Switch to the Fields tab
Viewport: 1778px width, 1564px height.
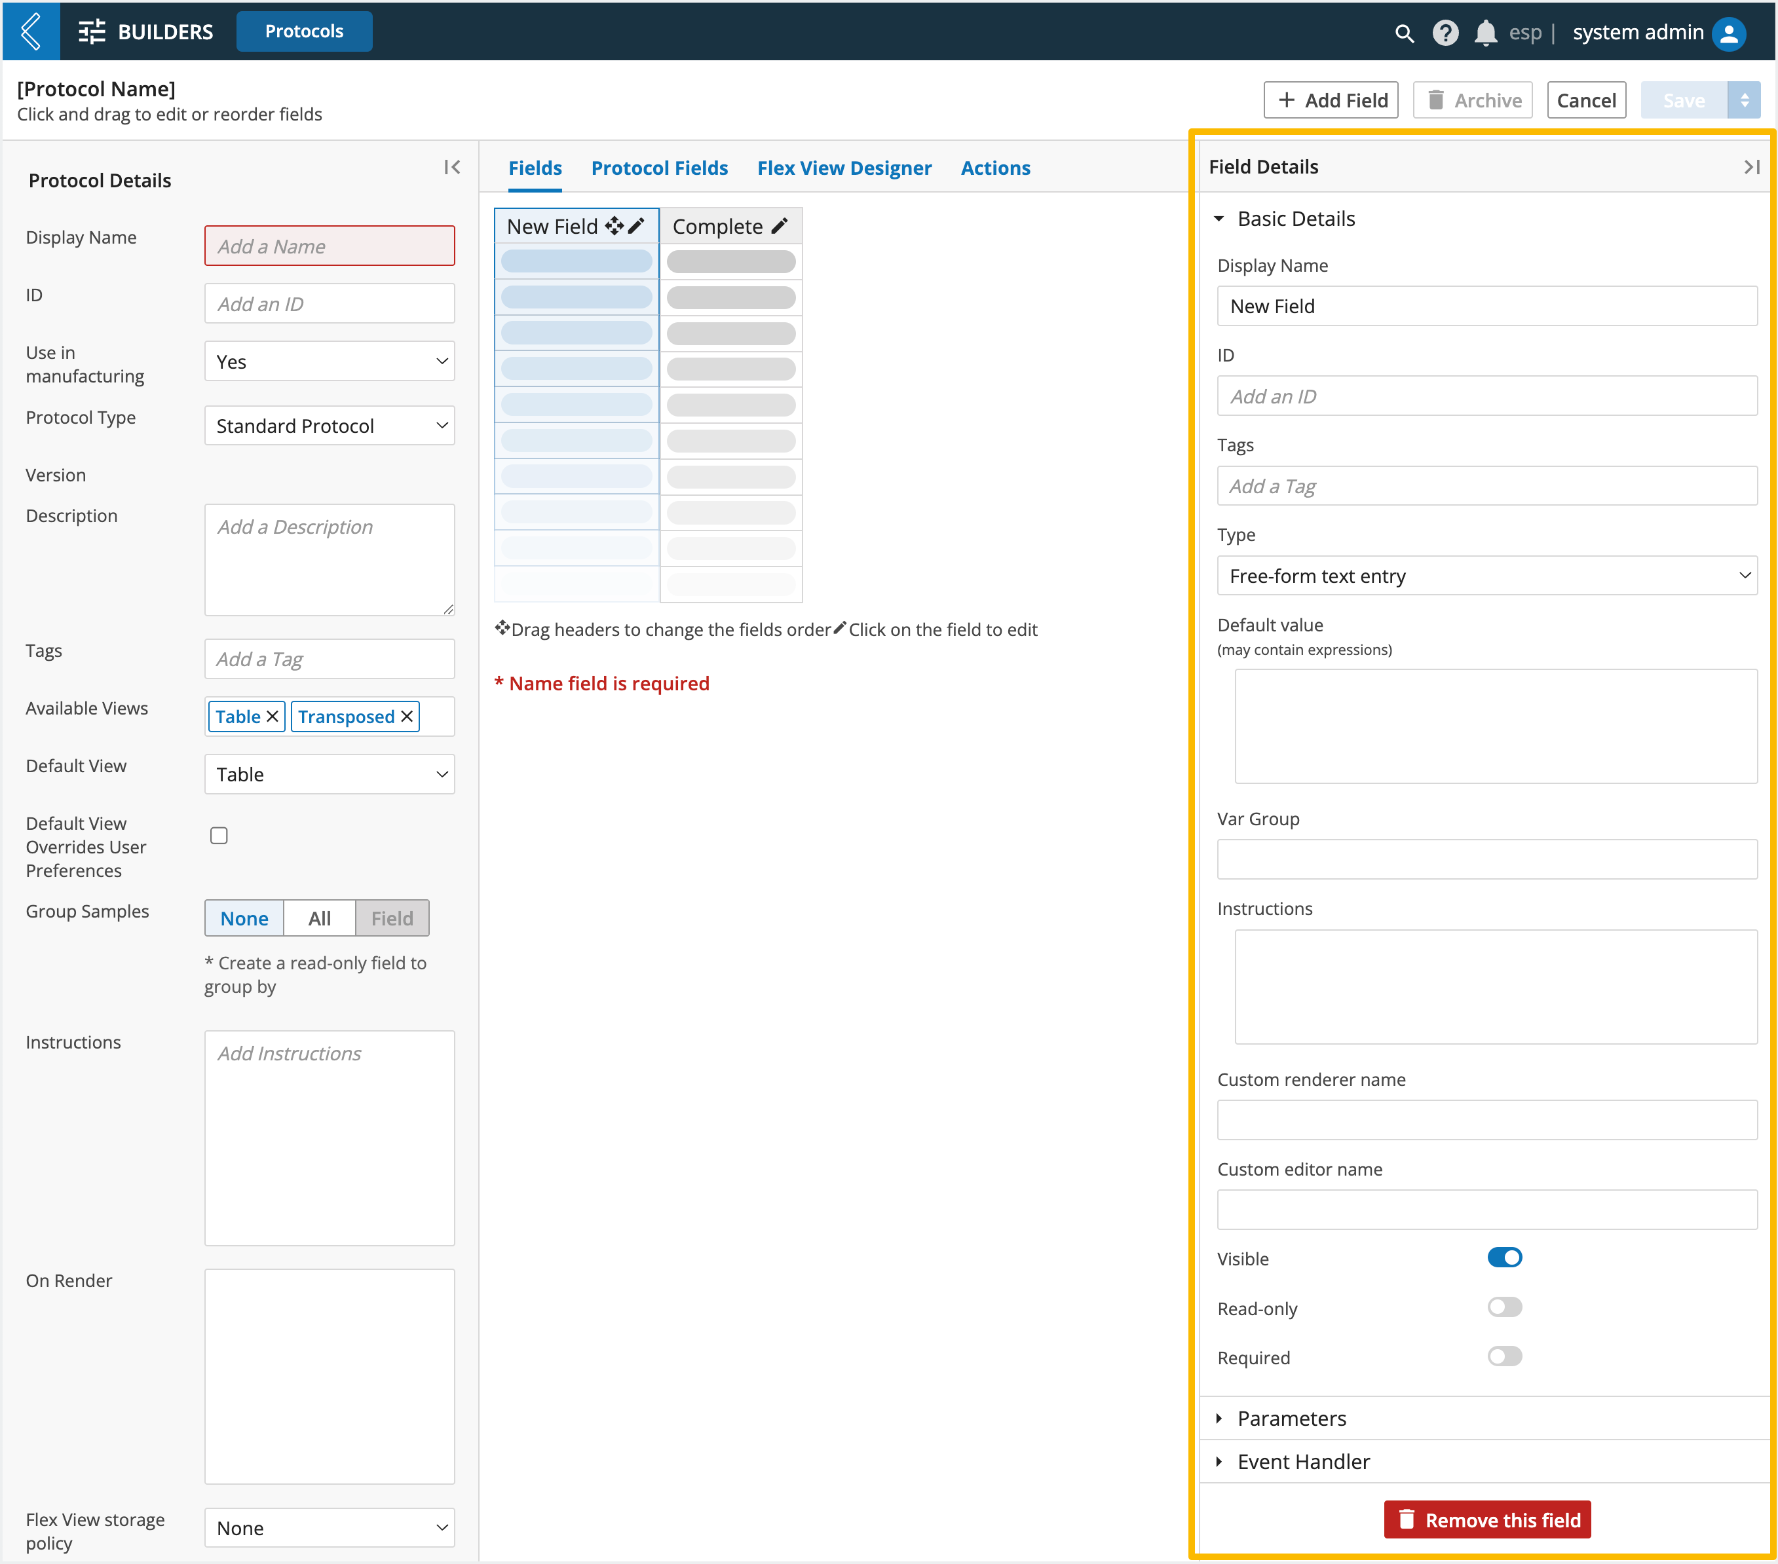click(535, 168)
